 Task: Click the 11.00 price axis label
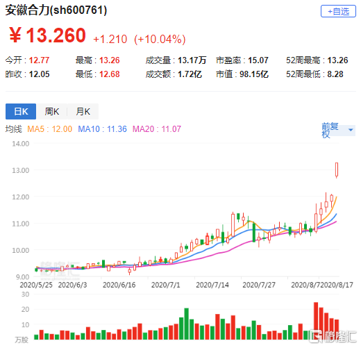coord(21,224)
